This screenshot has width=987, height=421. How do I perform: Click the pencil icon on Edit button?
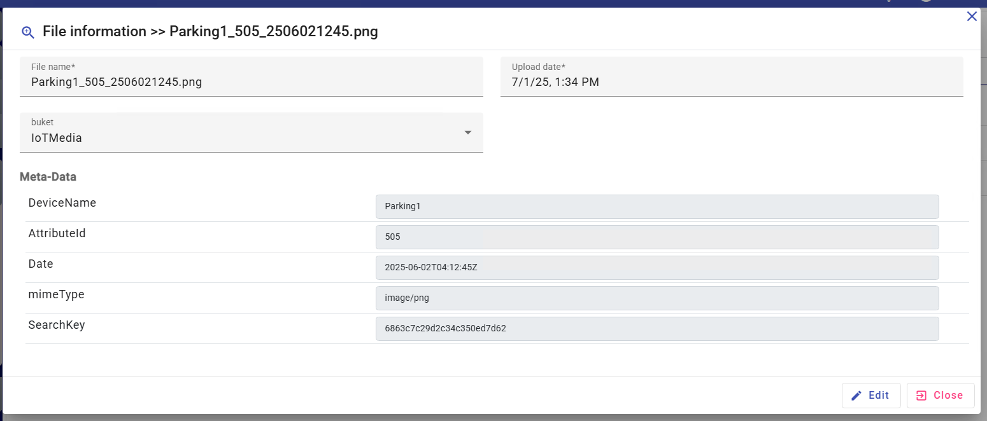pos(856,396)
